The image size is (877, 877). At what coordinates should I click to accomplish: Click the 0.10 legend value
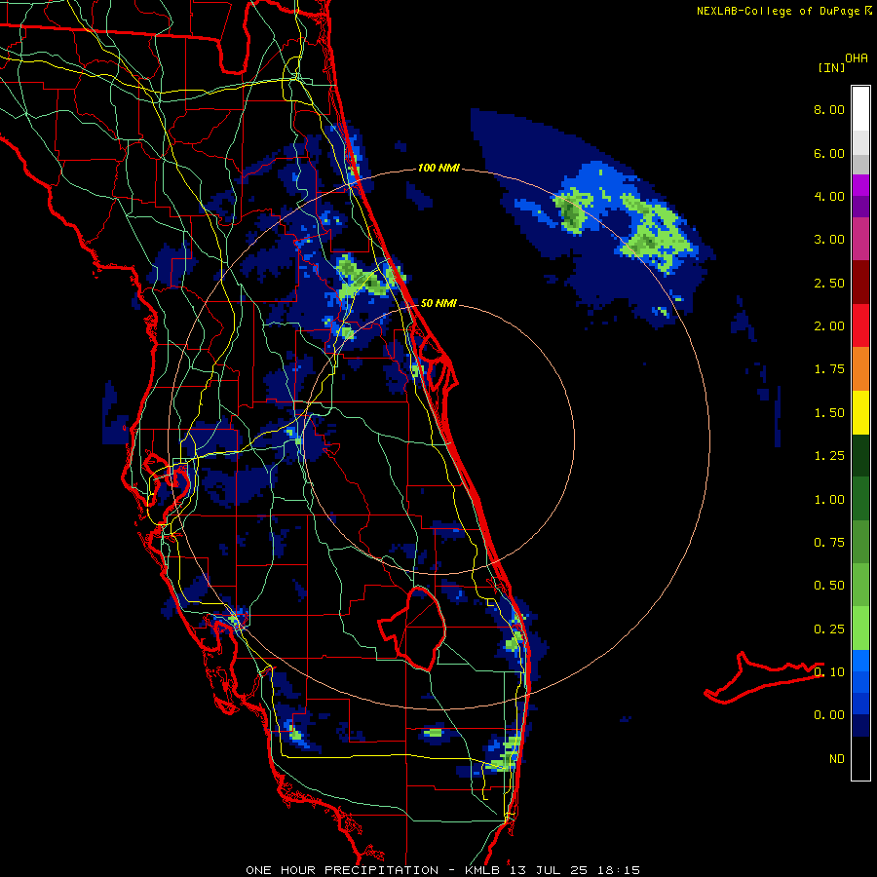[x=829, y=672]
